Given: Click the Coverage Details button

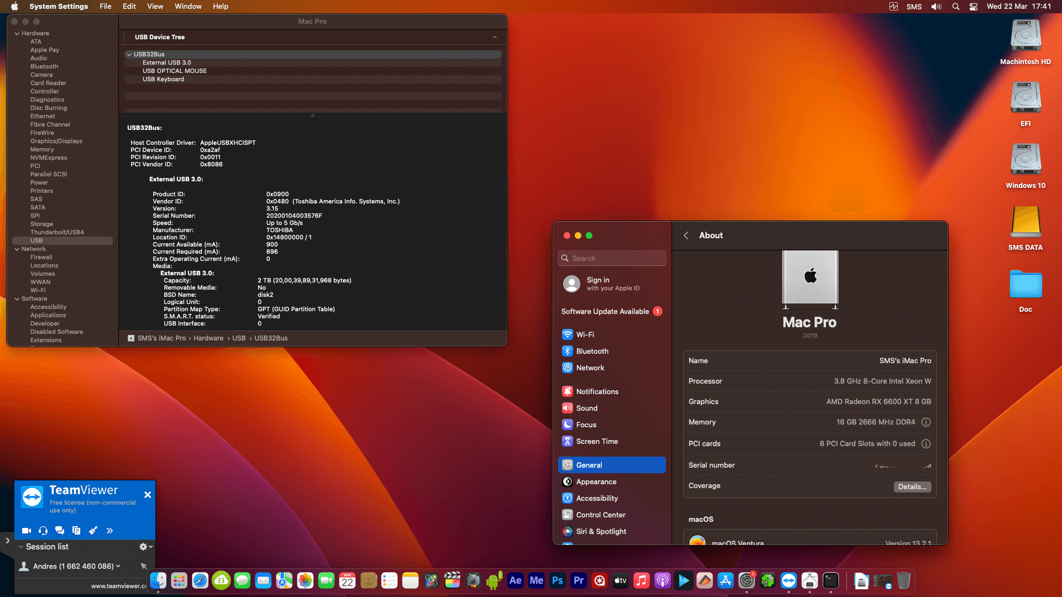Looking at the screenshot, I should pos(912,487).
